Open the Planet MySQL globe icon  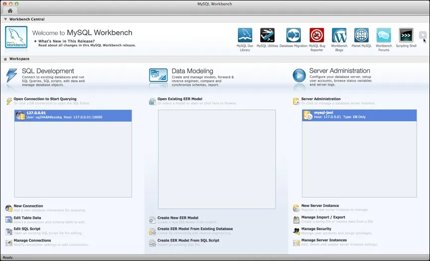point(361,35)
